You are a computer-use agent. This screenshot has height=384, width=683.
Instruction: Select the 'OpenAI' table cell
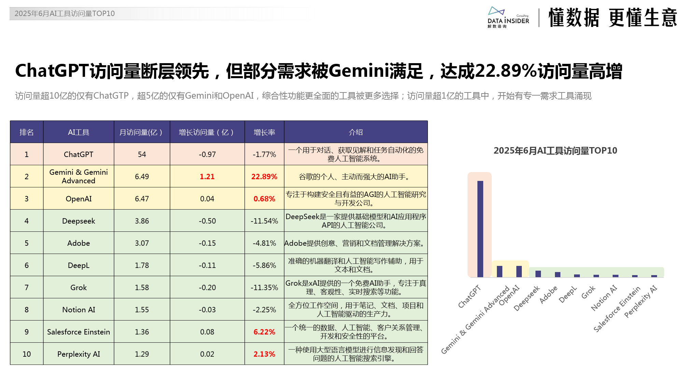pos(79,199)
